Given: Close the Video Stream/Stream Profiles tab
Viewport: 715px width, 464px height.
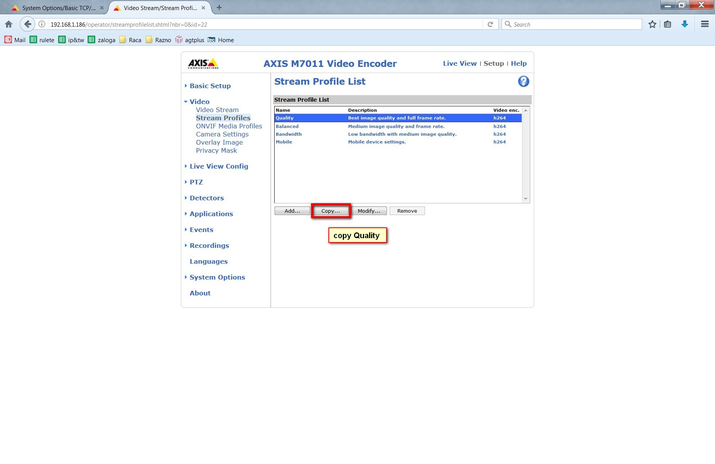Looking at the screenshot, I should click(x=203, y=8).
